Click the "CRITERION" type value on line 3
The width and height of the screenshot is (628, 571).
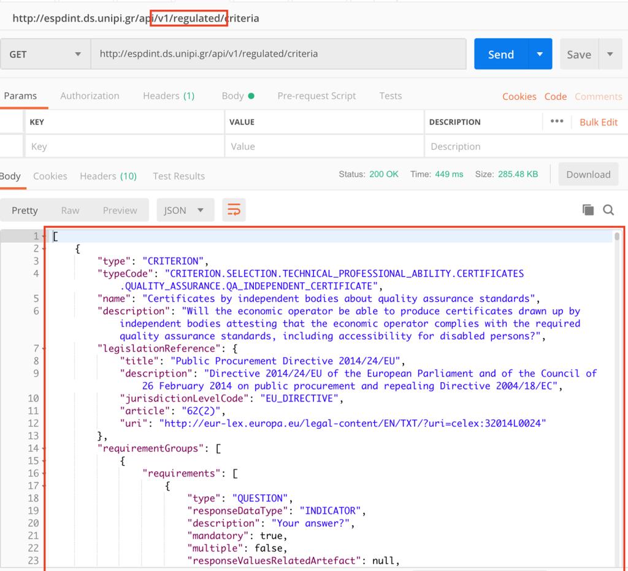(x=173, y=261)
